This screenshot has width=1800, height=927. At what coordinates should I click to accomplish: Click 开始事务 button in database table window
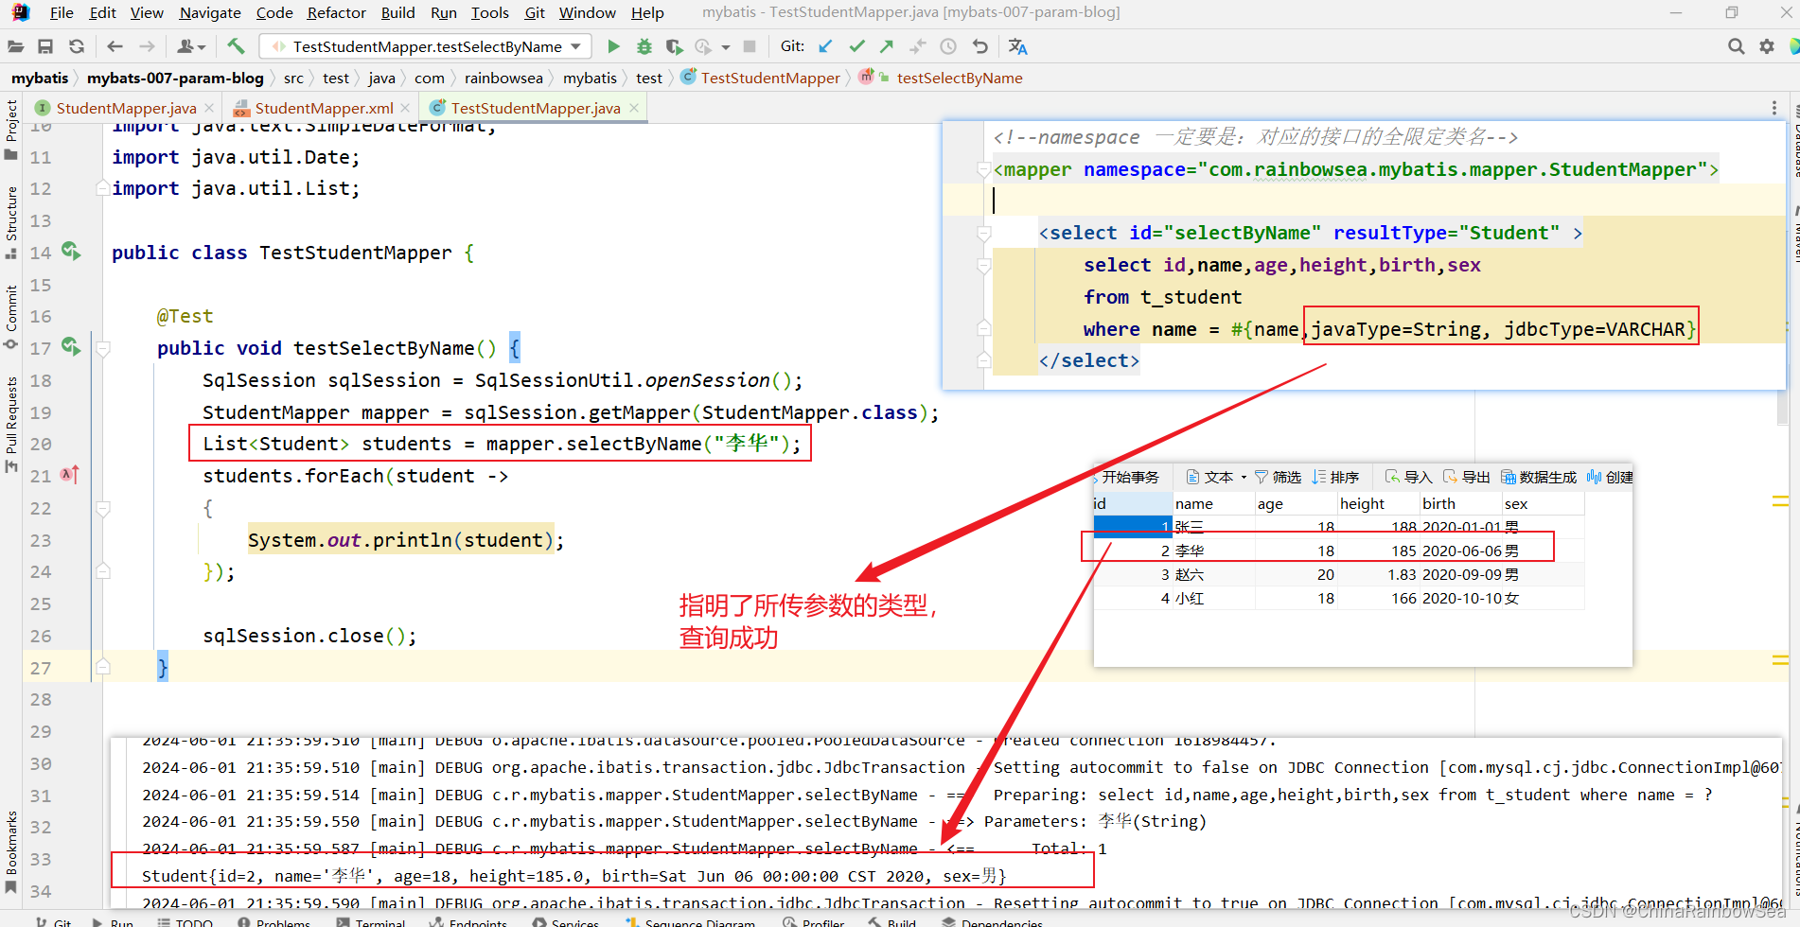[x=1128, y=477]
